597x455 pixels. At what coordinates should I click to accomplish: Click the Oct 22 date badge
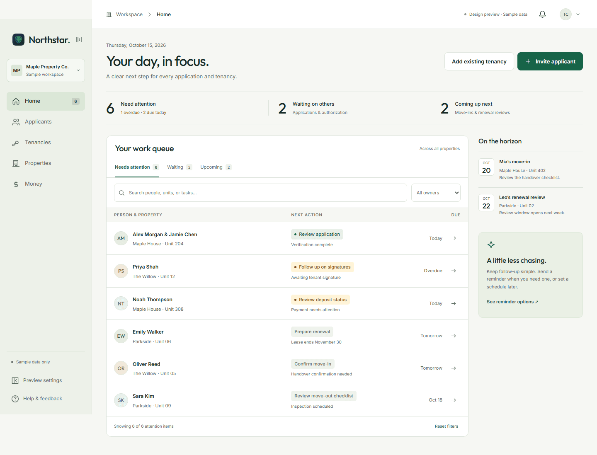(486, 203)
